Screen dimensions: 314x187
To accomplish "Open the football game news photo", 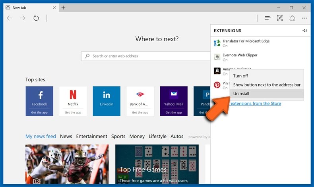I will point(67,164).
